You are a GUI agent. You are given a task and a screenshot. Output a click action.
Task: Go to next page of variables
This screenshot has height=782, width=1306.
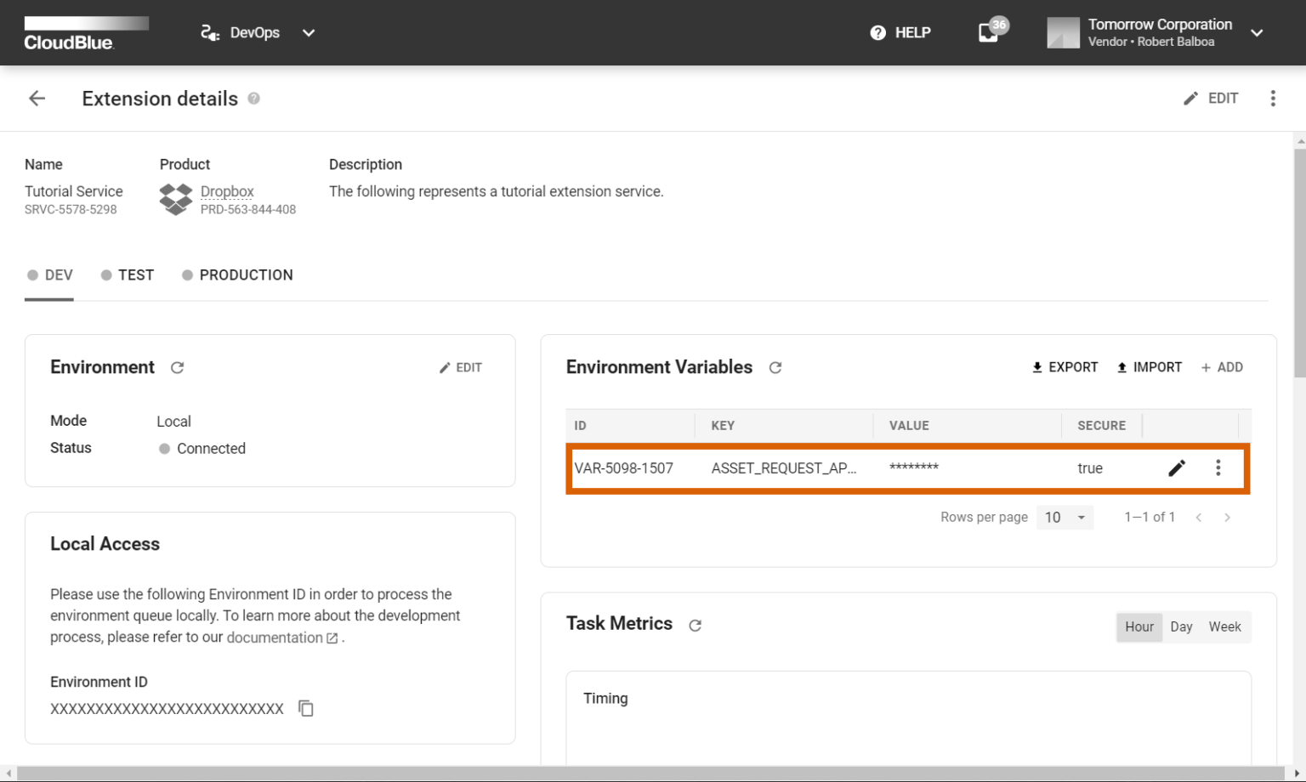tap(1227, 518)
